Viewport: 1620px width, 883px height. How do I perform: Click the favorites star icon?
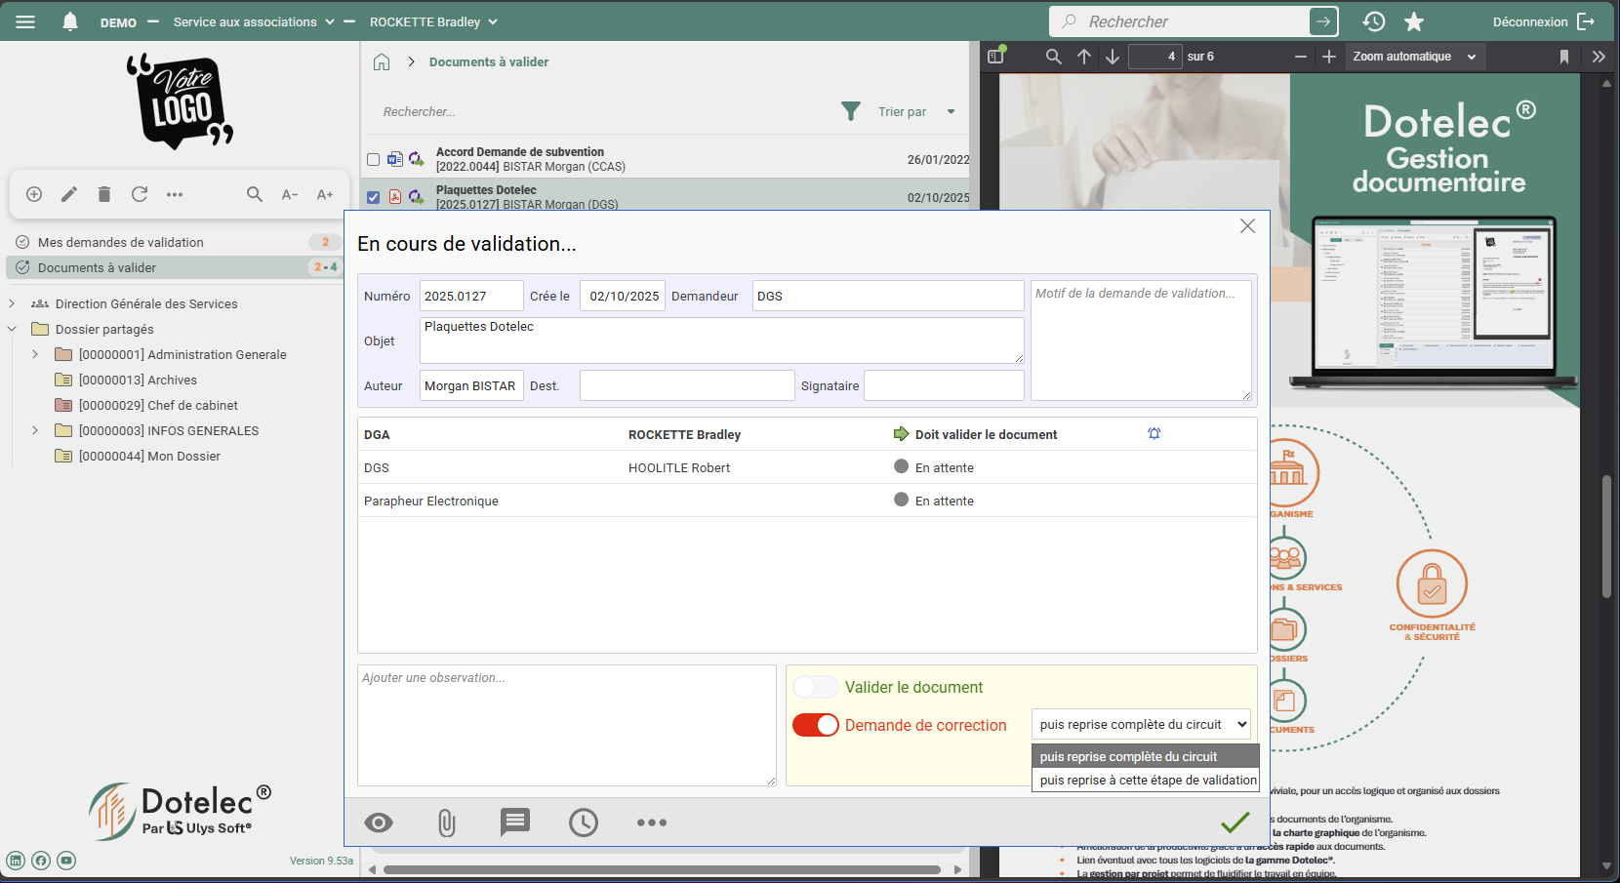pos(1413,21)
